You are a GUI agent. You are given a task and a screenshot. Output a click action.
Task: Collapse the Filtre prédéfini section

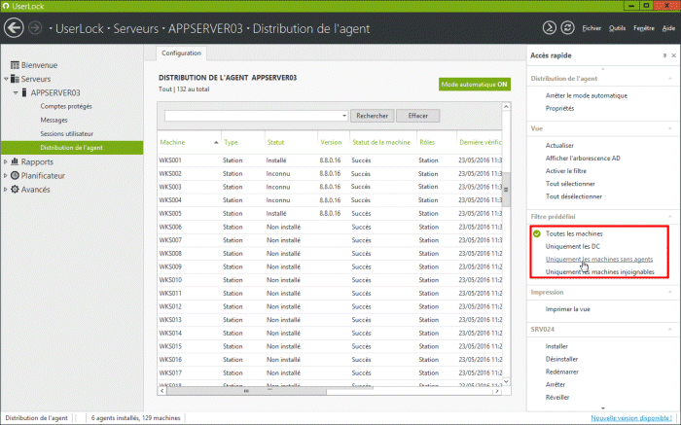tap(669, 217)
